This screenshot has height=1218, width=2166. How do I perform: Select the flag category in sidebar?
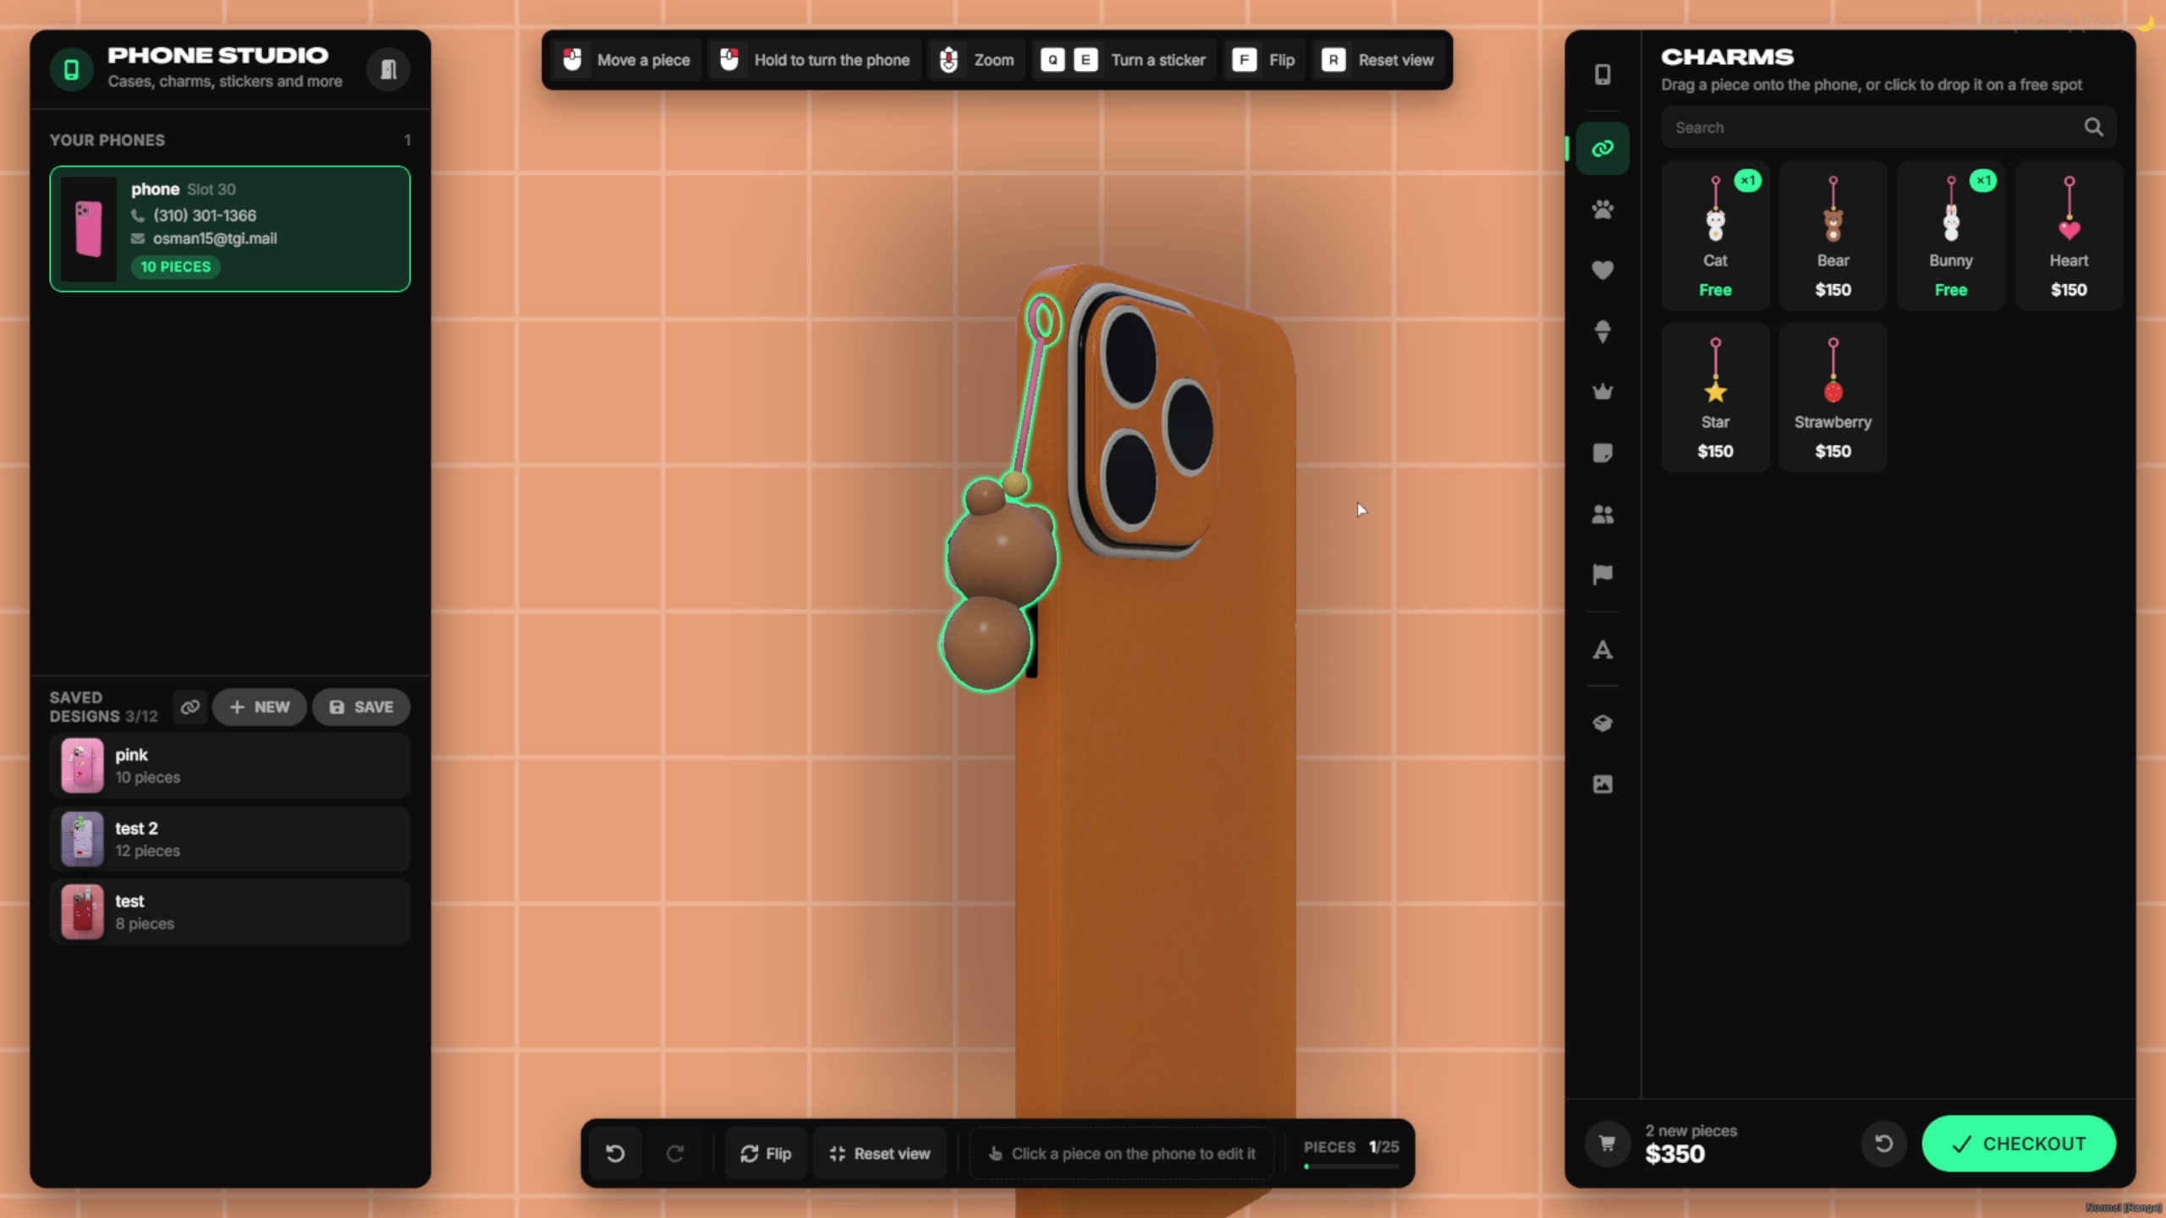(x=1603, y=575)
